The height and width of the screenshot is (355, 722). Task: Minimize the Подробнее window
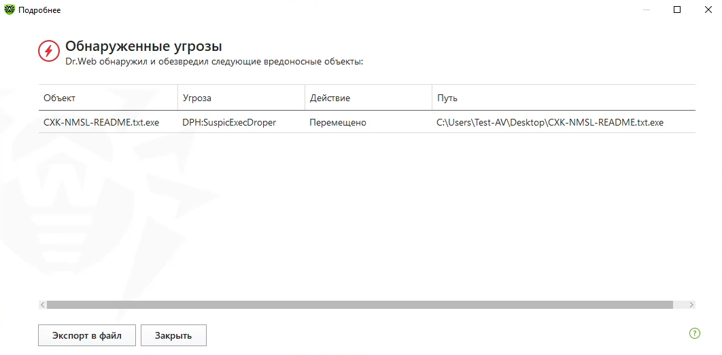coord(646,10)
